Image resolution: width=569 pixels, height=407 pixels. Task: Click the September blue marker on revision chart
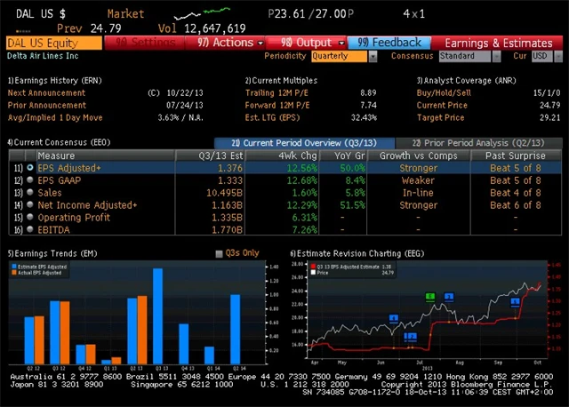[x=515, y=302]
